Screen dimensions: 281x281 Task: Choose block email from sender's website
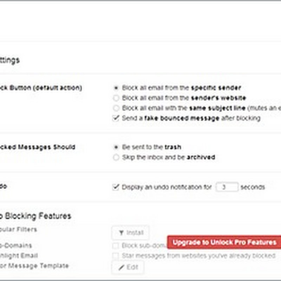[x=116, y=98]
